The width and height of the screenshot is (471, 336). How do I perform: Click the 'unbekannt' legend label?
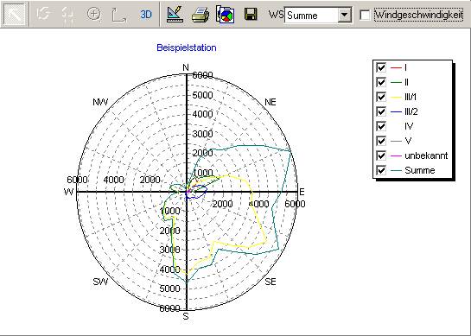click(426, 155)
